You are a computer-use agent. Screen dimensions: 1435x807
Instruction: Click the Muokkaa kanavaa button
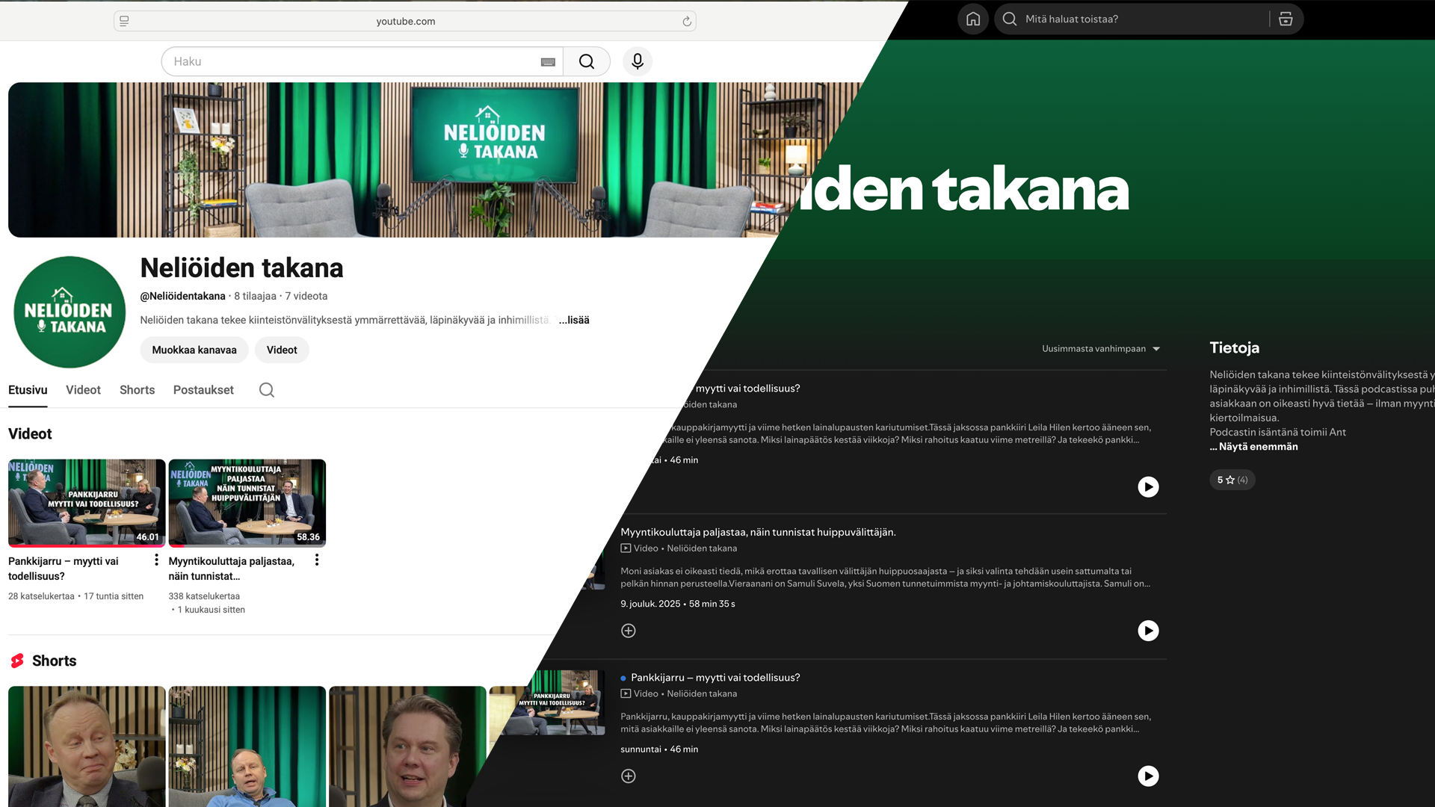(x=194, y=350)
